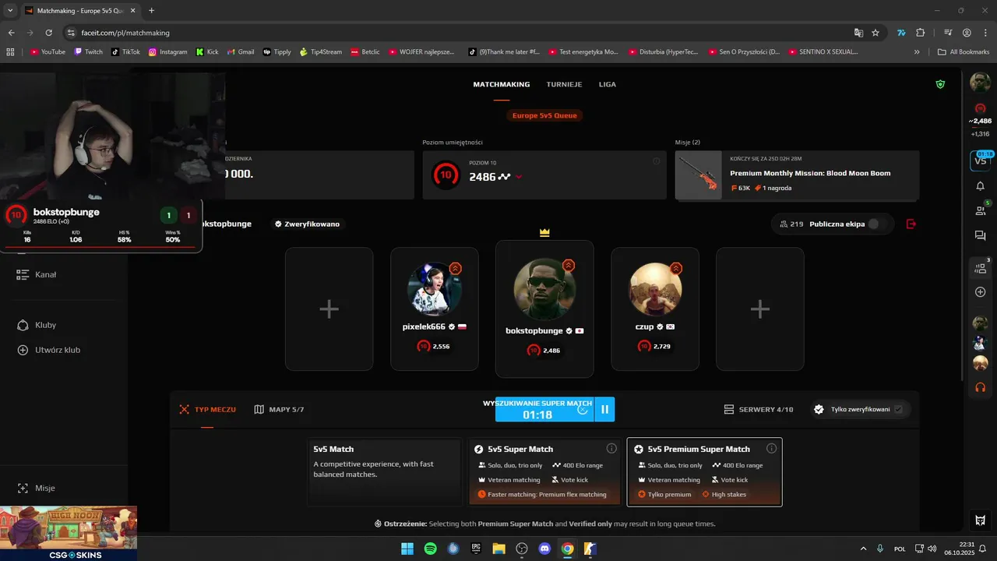Image resolution: width=997 pixels, height=561 pixels.
Task: Add player in left empty party slot
Action: tap(329, 309)
